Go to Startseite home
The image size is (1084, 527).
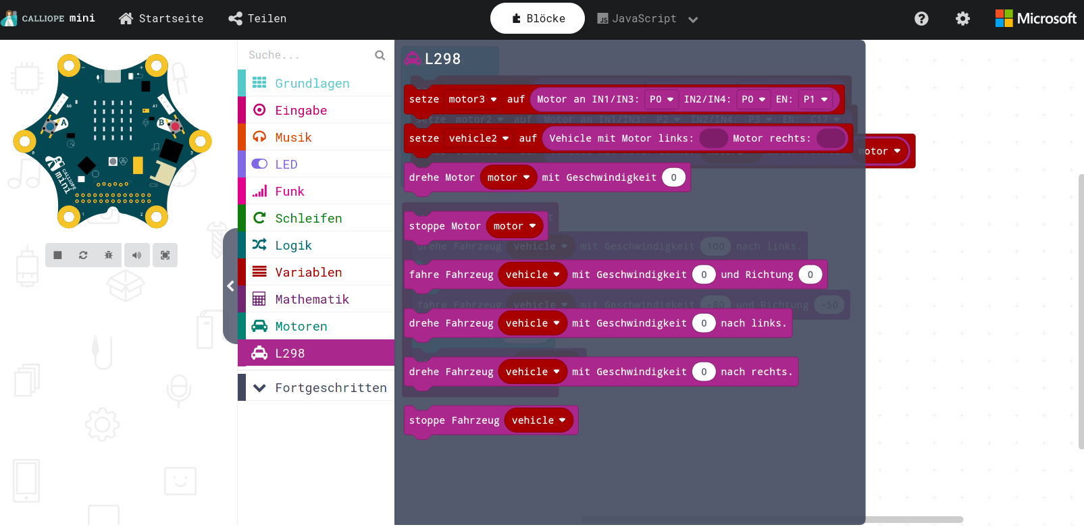pos(161,19)
